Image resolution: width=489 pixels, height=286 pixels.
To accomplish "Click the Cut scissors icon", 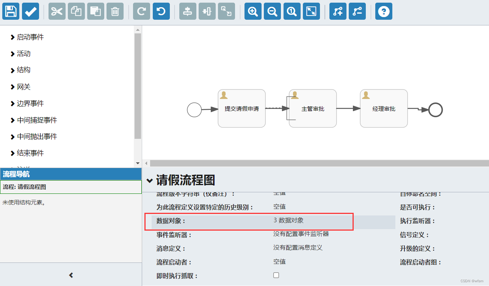I will click(57, 11).
